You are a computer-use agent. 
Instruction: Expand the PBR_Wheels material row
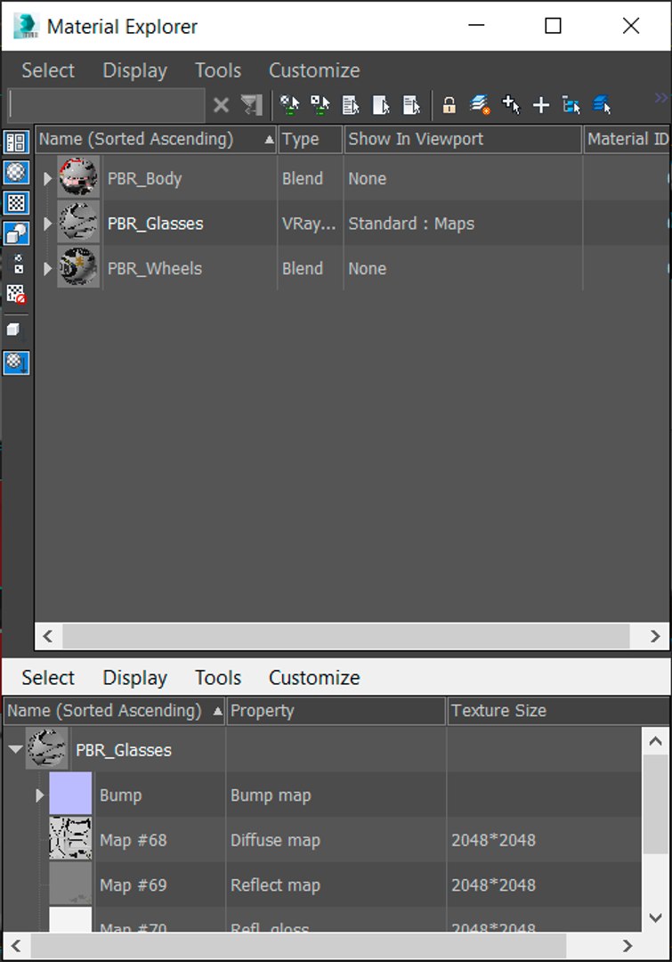pyautogui.click(x=47, y=268)
